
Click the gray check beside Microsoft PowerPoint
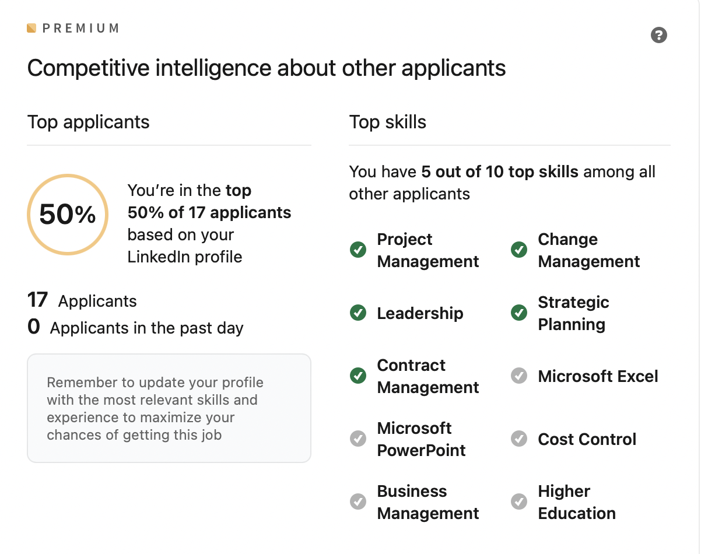tap(357, 439)
